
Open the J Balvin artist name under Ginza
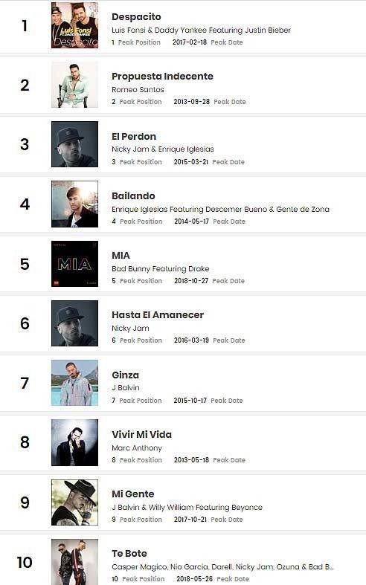tap(126, 387)
